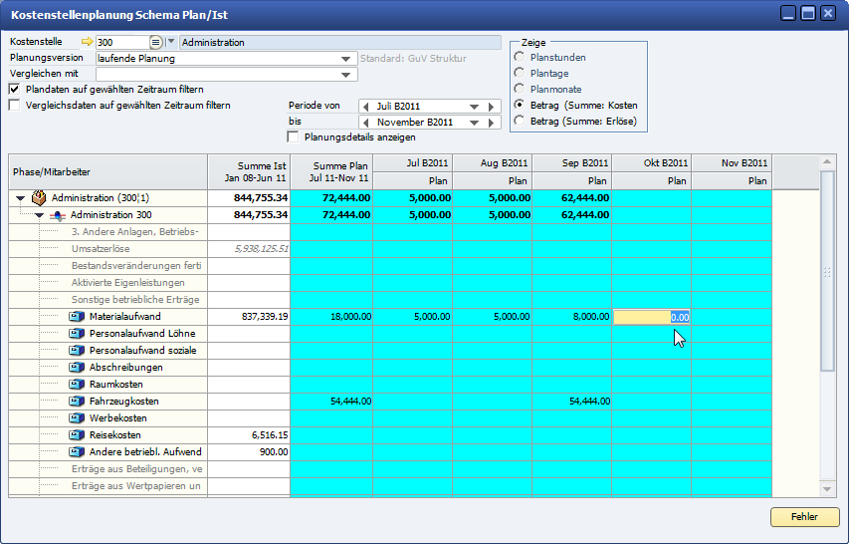Click the Fahrzeugkosten row icon

point(77,402)
